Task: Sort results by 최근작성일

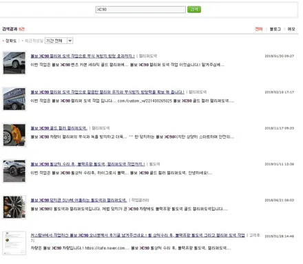Action: [34, 41]
